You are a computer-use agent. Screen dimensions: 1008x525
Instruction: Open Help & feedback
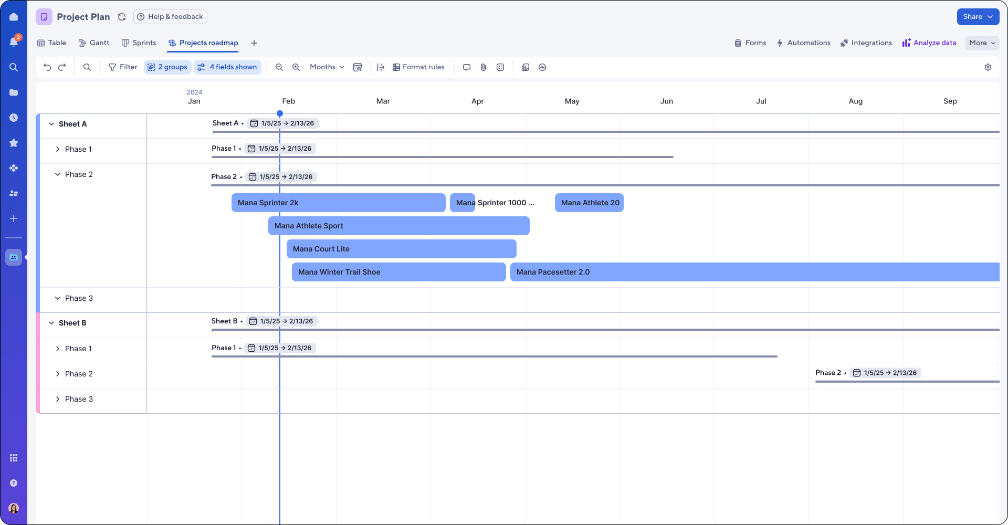pos(170,17)
